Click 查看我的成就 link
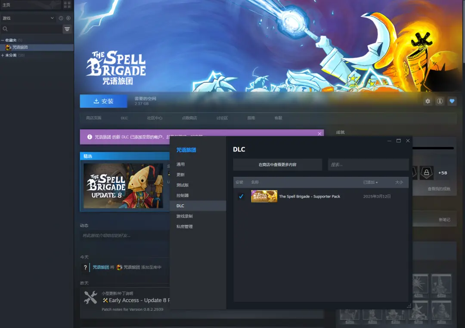 point(439,189)
